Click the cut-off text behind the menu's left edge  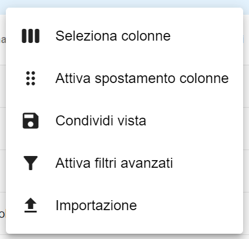(3, 39)
